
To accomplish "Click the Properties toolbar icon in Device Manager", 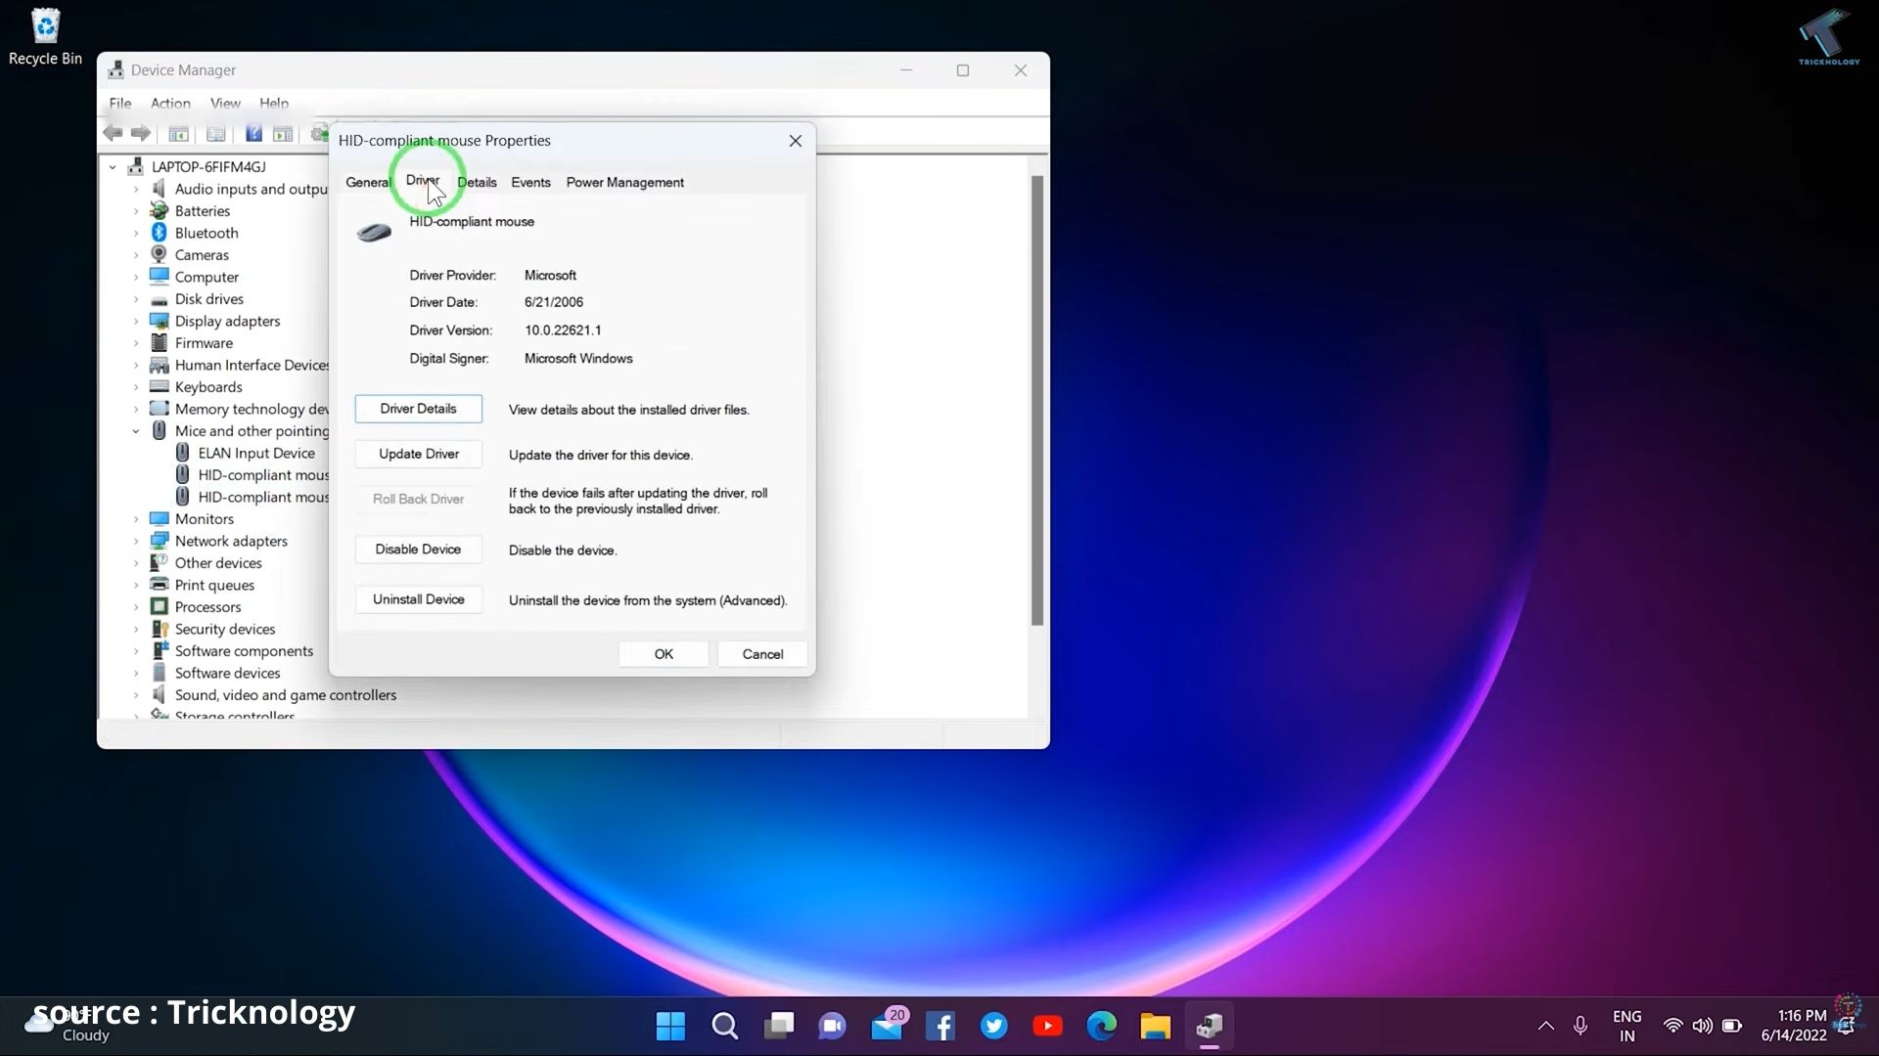I will [x=216, y=133].
